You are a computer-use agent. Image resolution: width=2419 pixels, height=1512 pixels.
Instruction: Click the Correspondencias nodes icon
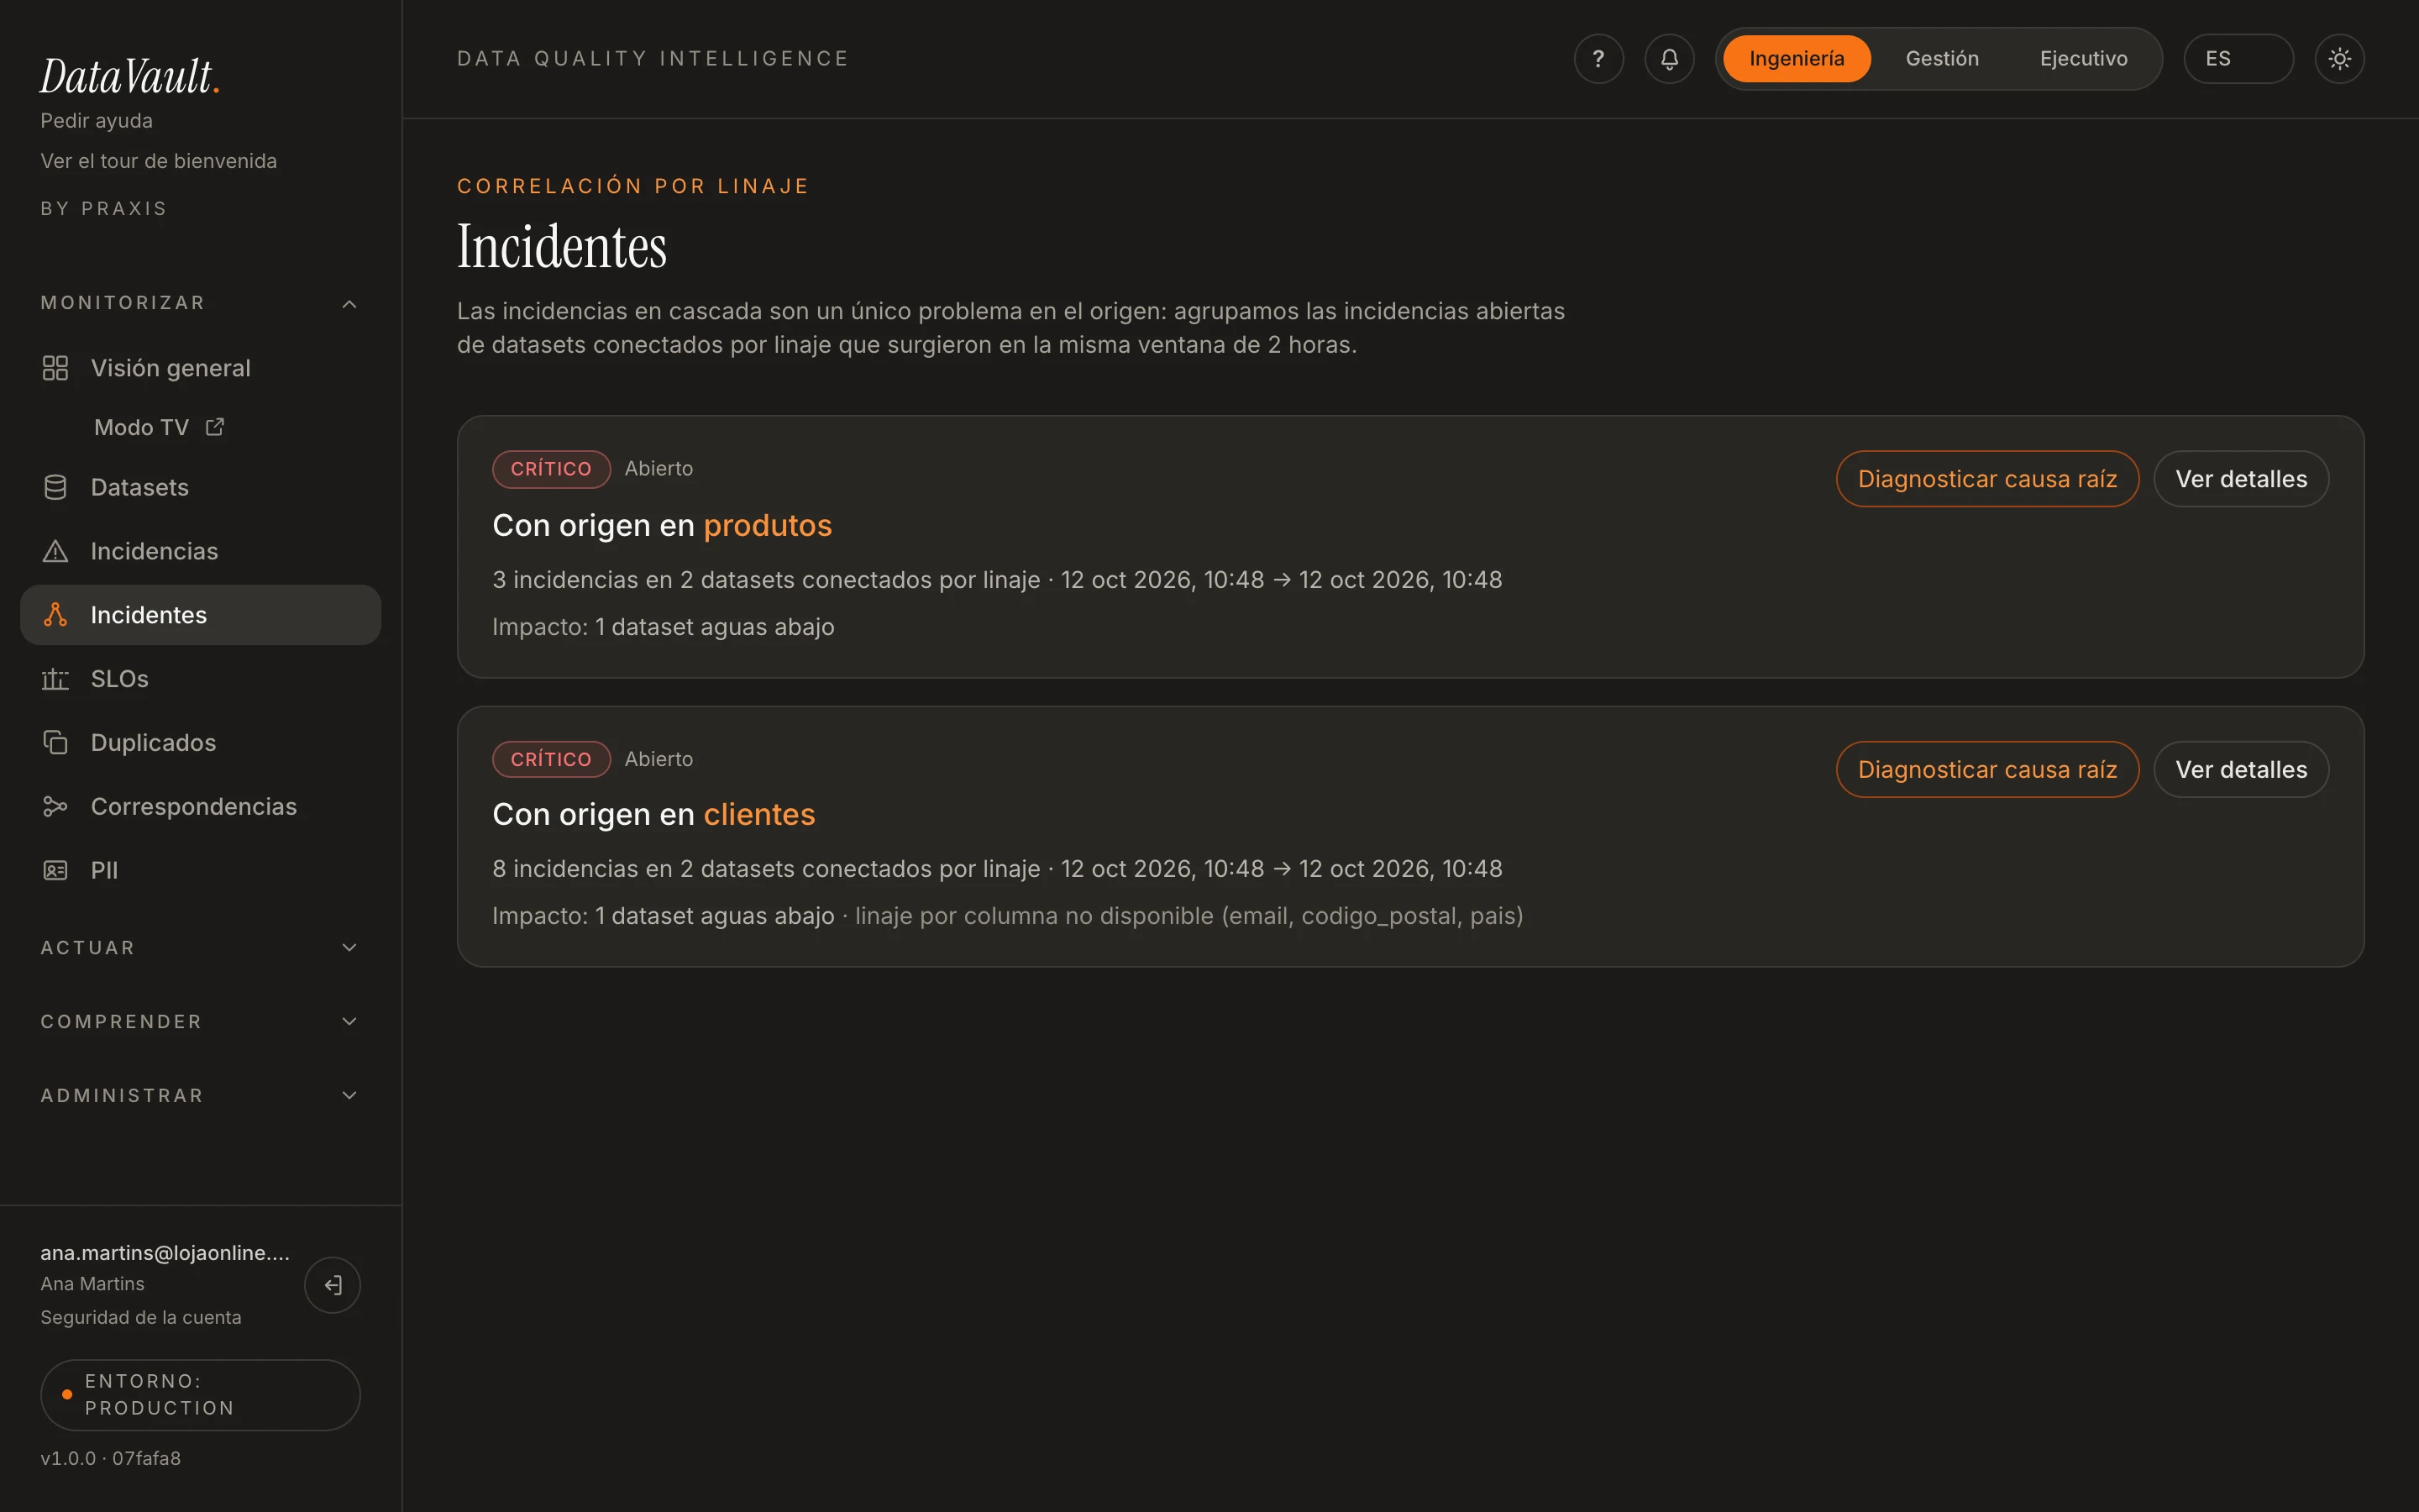point(55,806)
